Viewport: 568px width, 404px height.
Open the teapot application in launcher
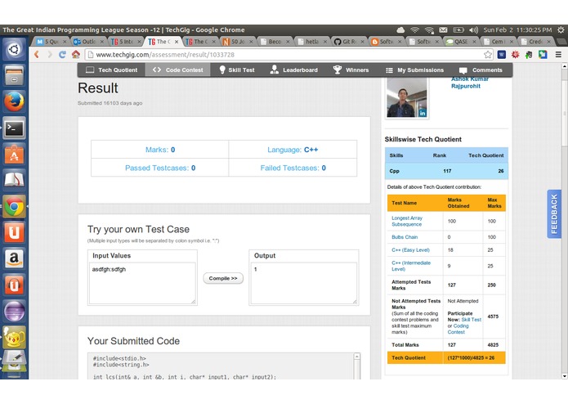click(14, 337)
